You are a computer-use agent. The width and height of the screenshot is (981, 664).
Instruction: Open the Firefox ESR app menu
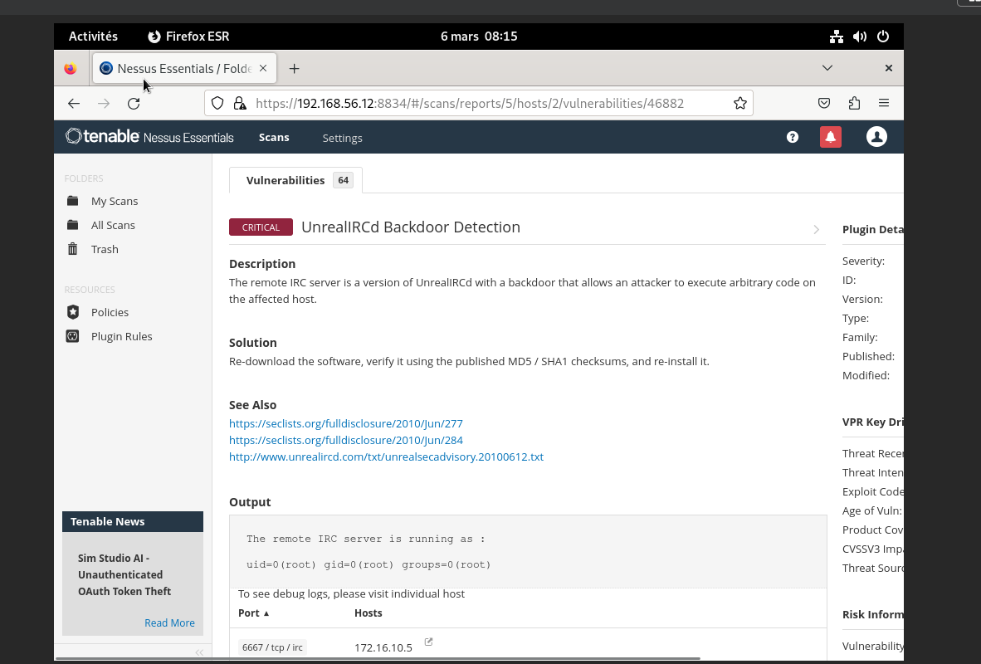188,37
